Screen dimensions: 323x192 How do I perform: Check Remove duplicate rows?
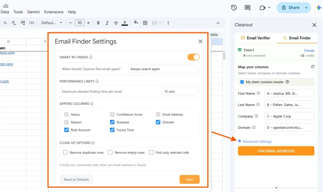pyautogui.click(x=65, y=153)
